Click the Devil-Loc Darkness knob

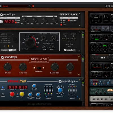click(55, 67)
